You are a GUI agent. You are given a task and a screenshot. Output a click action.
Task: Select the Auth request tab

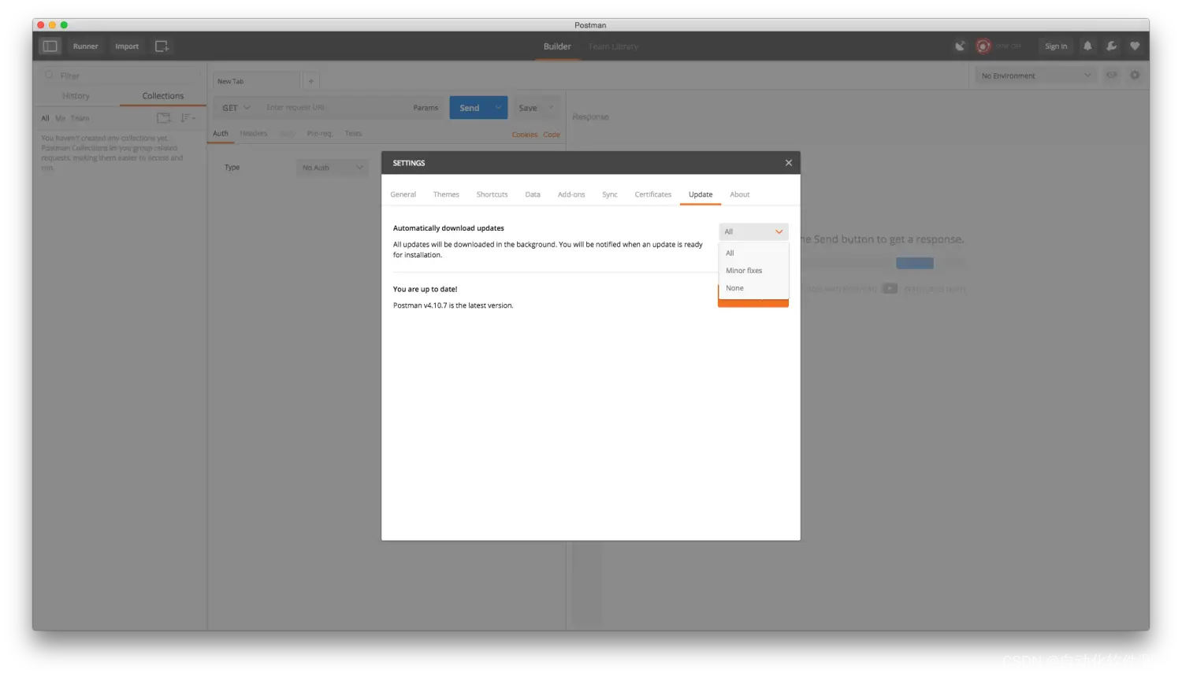221,134
